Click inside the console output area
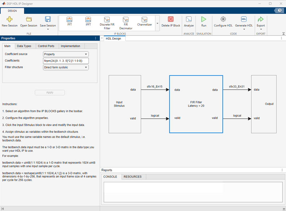Screen dimensions: 286x211 193,192
